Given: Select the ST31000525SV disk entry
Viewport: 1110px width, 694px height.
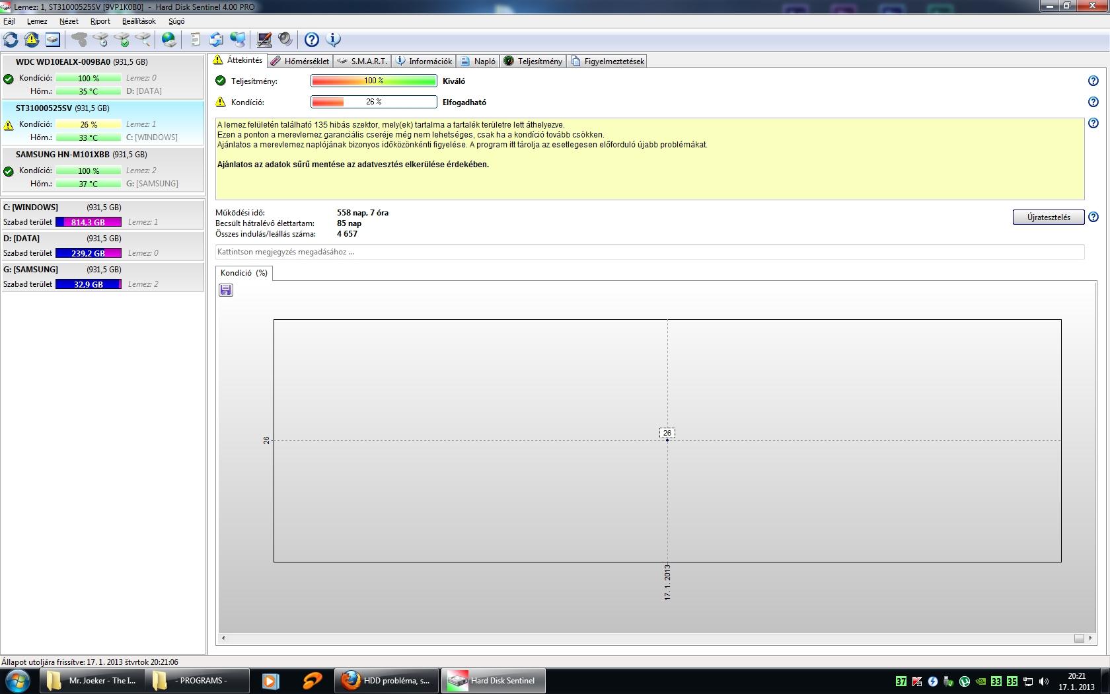Looking at the screenshot, I should [102, 123].
